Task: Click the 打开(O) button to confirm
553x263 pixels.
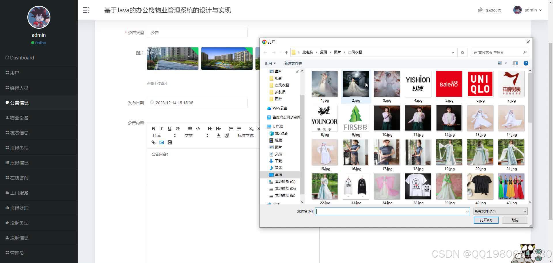Action: (486, 220)
